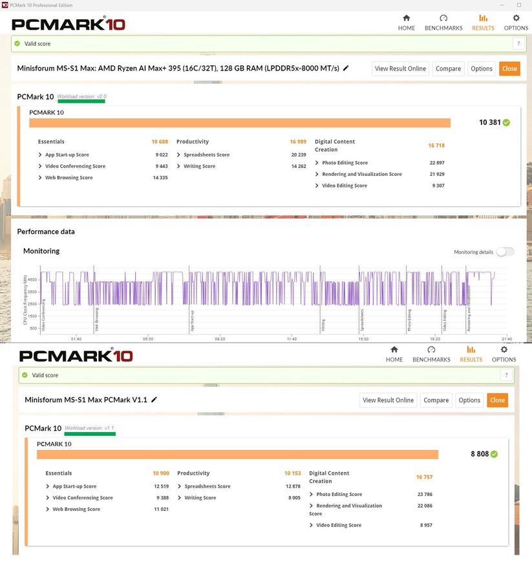This screenshot has height=571, width=532.
Task: Click the Compare button
Action: click(x=448, y=68)
